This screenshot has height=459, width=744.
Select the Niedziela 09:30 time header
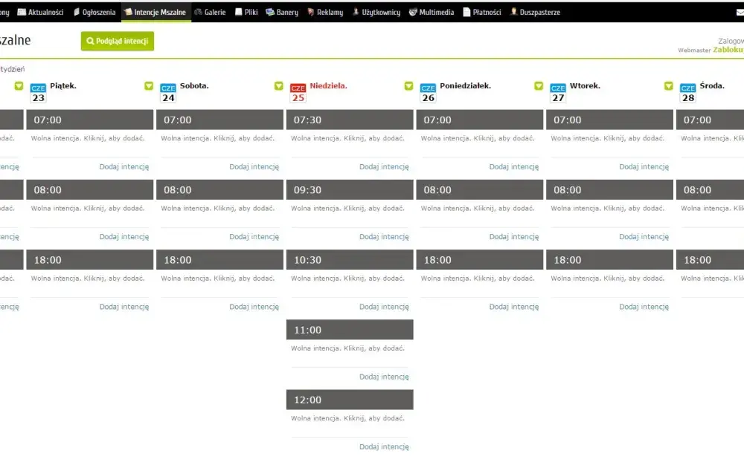click(x=350, y=190)
